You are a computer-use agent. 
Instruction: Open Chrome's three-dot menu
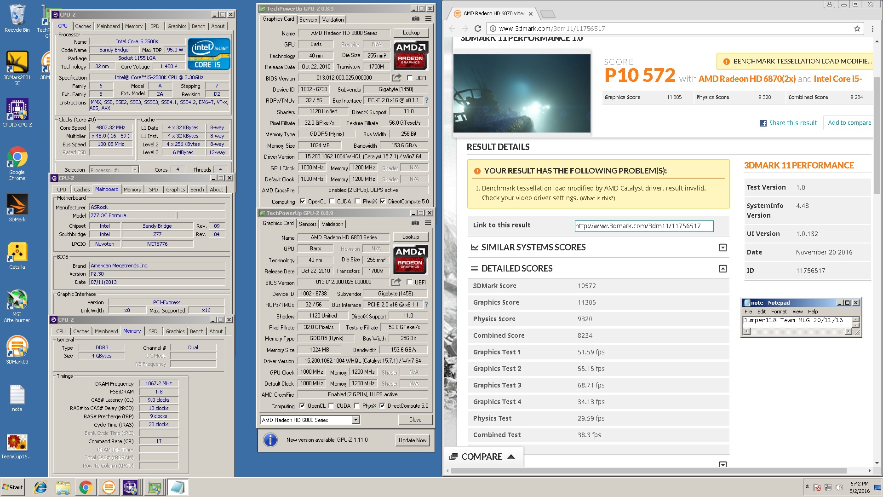pyautogui.click(x=872, y=29)
